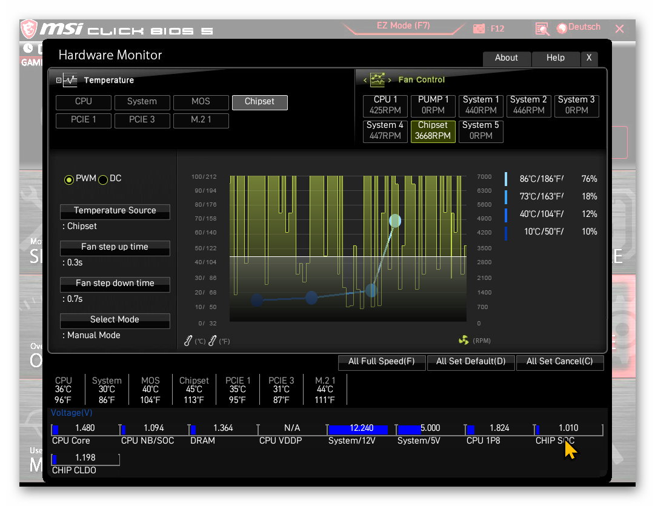Select the Chipset fan at 3668RPM

[x=433, y=131]
